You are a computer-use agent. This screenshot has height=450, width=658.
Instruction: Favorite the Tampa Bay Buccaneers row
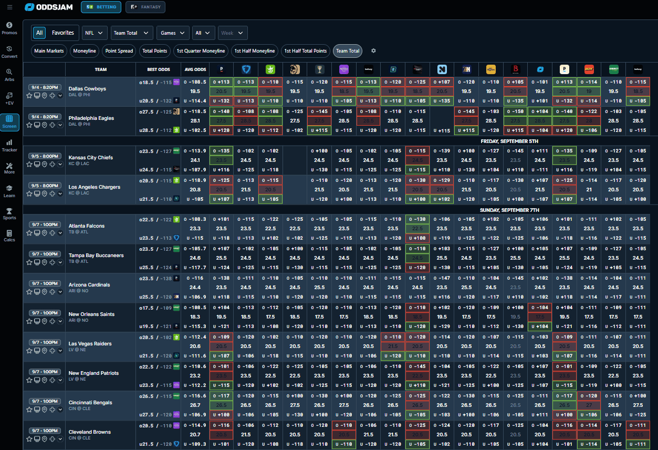[29, 262]
